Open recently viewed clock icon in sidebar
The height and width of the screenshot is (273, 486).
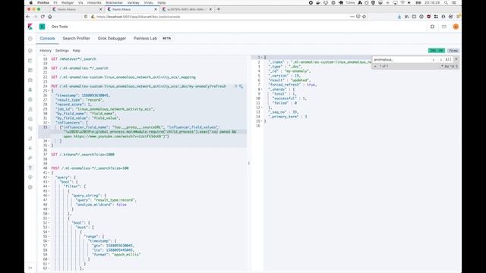coord(30,39)
